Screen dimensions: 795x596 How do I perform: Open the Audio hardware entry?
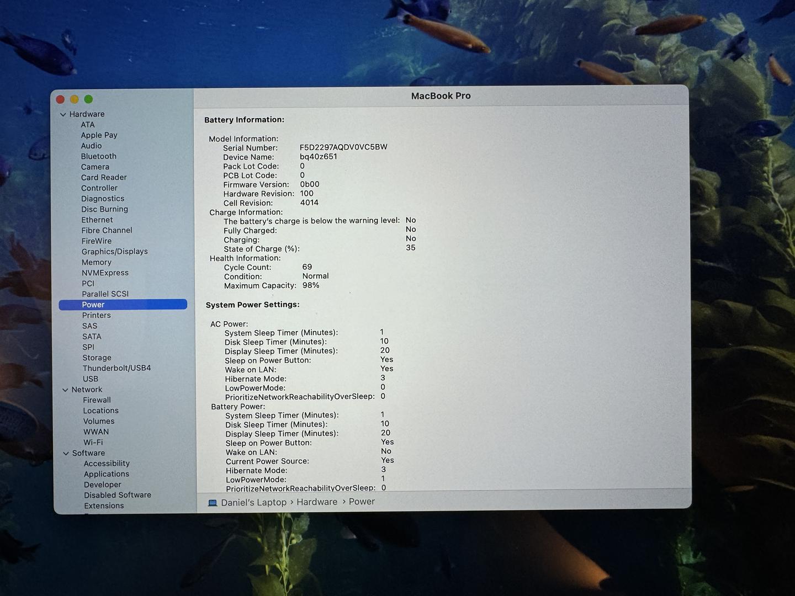[91, 146]
